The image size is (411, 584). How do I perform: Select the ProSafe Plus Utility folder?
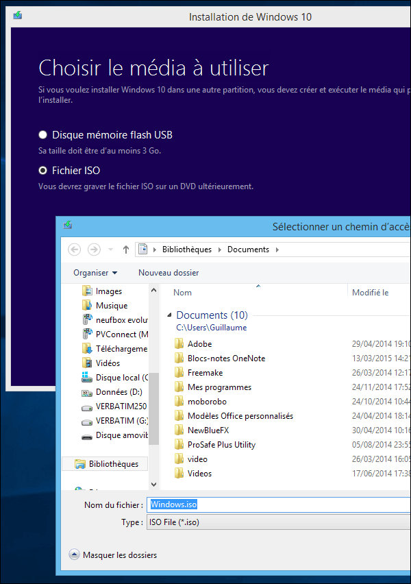pyautogui.click(x=221, y=445)
